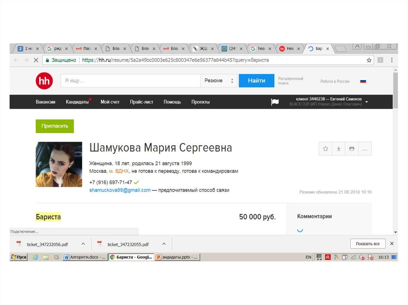Click the Я ищу search input field
Viewport: 408px width, 305px height.
[x=130, y=81]
